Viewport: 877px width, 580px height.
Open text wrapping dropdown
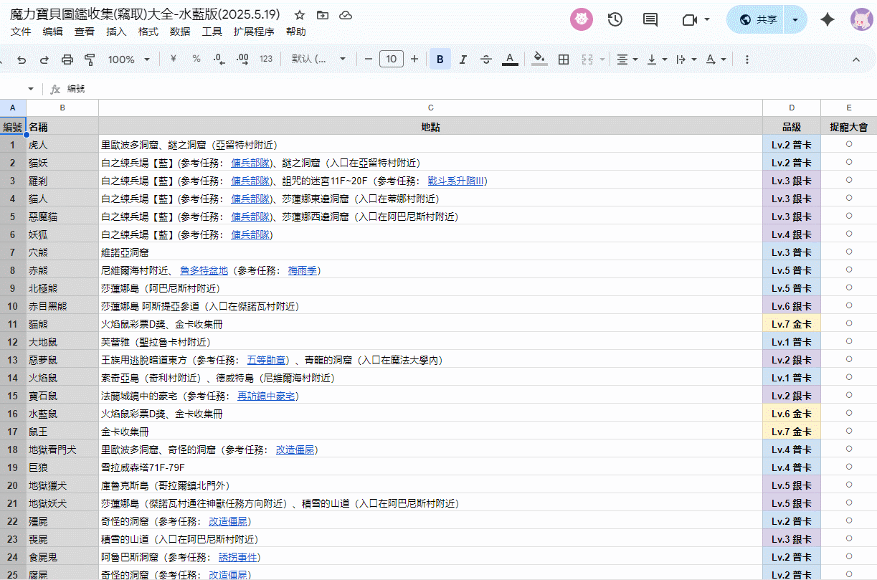tap(686, 60)
